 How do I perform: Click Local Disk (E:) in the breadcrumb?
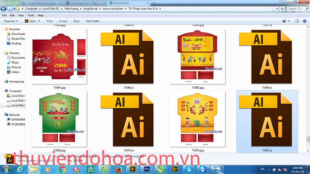pyautogui.click(x=51, y=9)
